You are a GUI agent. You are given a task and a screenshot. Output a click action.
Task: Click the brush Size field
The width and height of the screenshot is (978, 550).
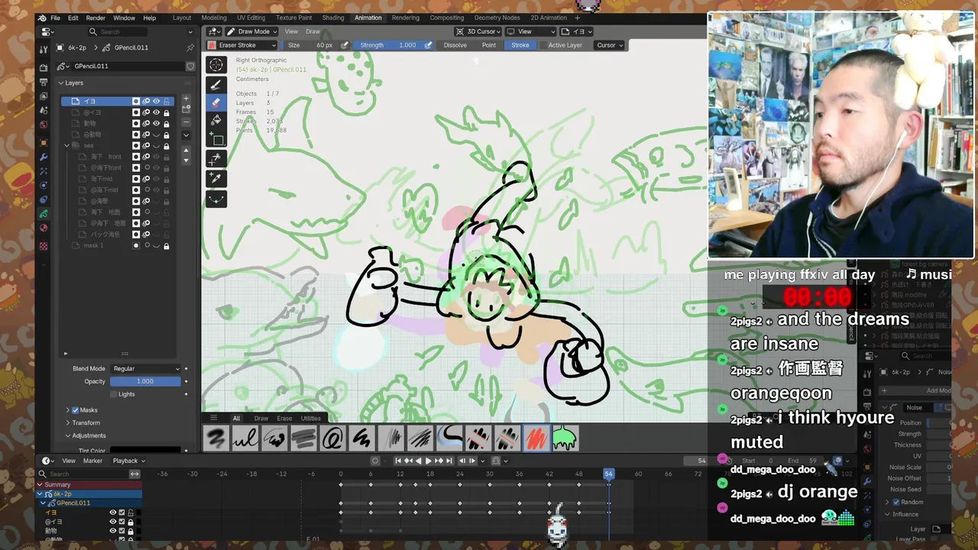[310, 45]
